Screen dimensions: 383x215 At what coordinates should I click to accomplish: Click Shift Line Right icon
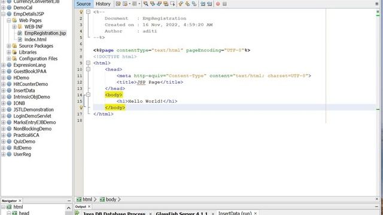209,4
